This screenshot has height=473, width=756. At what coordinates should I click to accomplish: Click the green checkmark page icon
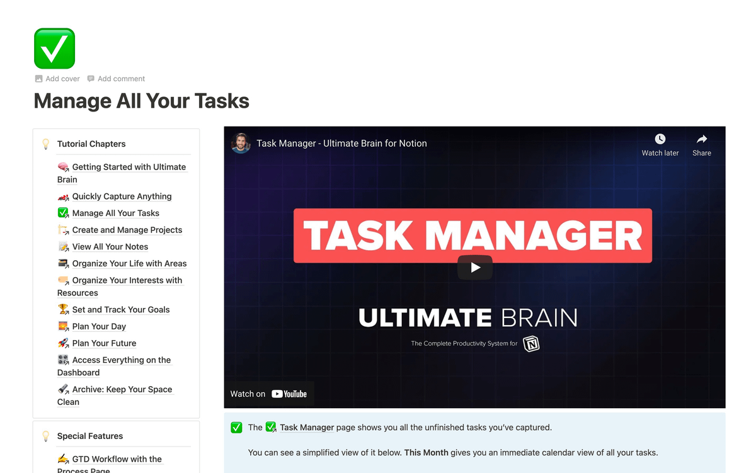(54, 48)
